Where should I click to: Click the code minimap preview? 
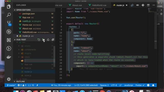151,10
